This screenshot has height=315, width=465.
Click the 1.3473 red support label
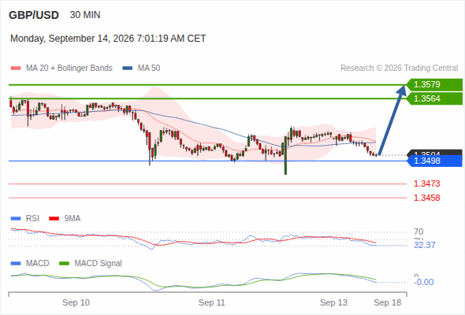pos(426,183)
